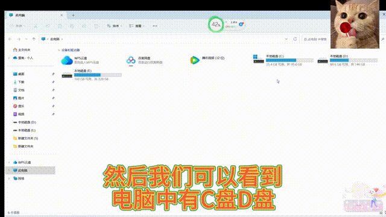The height and width of the screenshot is (217, 386).
Task: Click the pin icon next to 文档
Action: pyautogui.click(x=53, y=90)
